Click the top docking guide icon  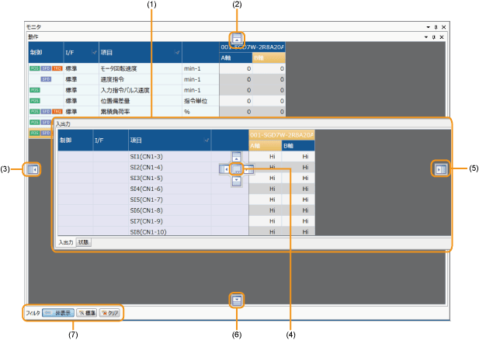click(x=238, y=37)
